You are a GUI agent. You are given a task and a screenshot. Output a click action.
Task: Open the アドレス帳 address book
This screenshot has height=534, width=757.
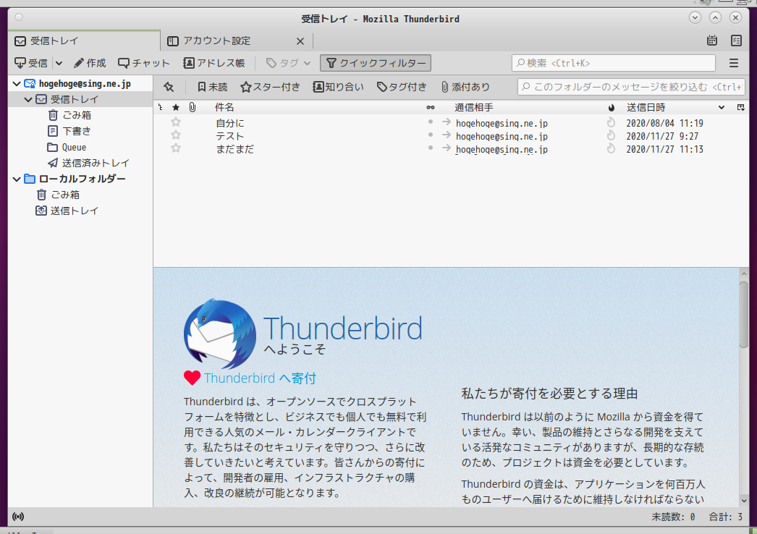214,63
